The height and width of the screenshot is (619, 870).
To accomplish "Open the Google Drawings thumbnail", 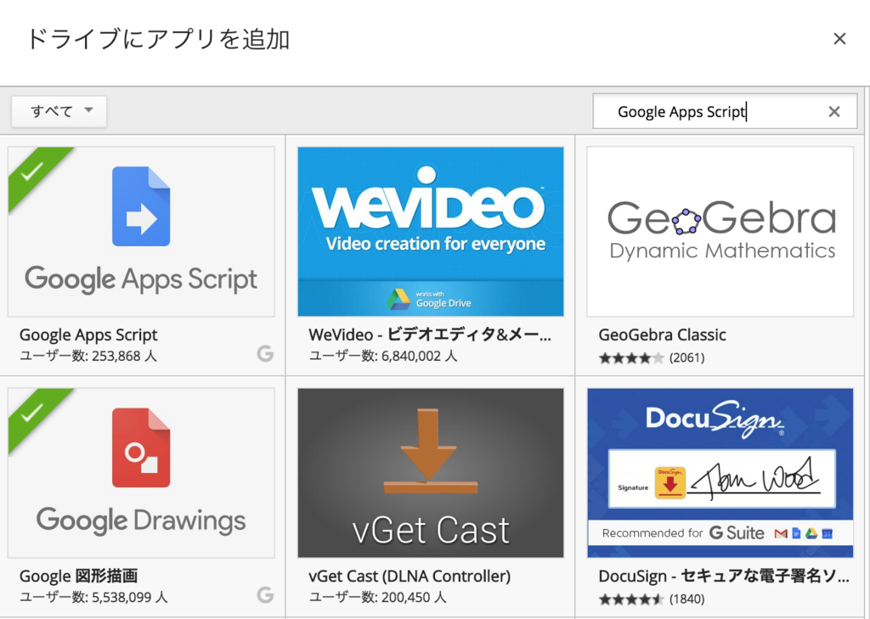I will [x=141, y=473].
